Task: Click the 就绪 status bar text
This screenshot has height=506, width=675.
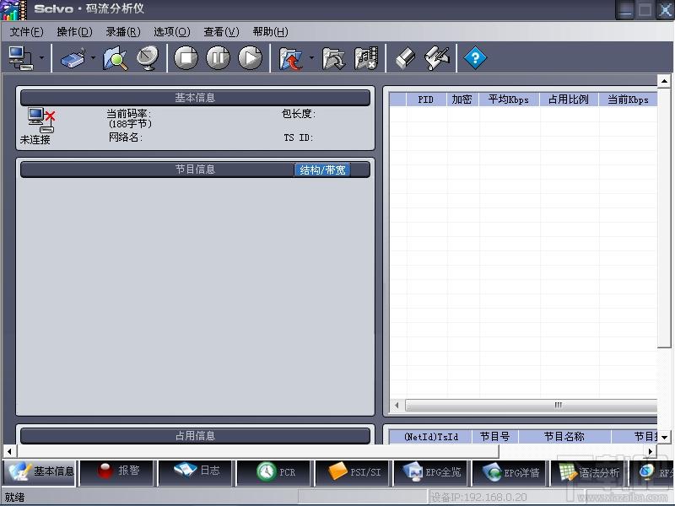Action: pyautogui.click(x=14, y=498)
